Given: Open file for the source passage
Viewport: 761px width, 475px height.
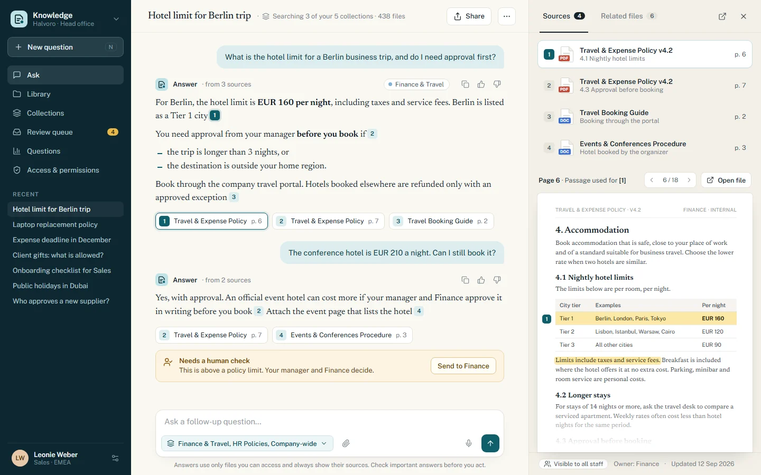Looking at the screenshot, I should click(x=726, y=180).
